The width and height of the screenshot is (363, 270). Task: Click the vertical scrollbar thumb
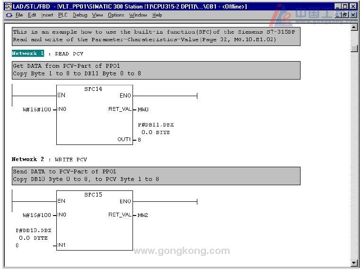click(x=354, y=48)
